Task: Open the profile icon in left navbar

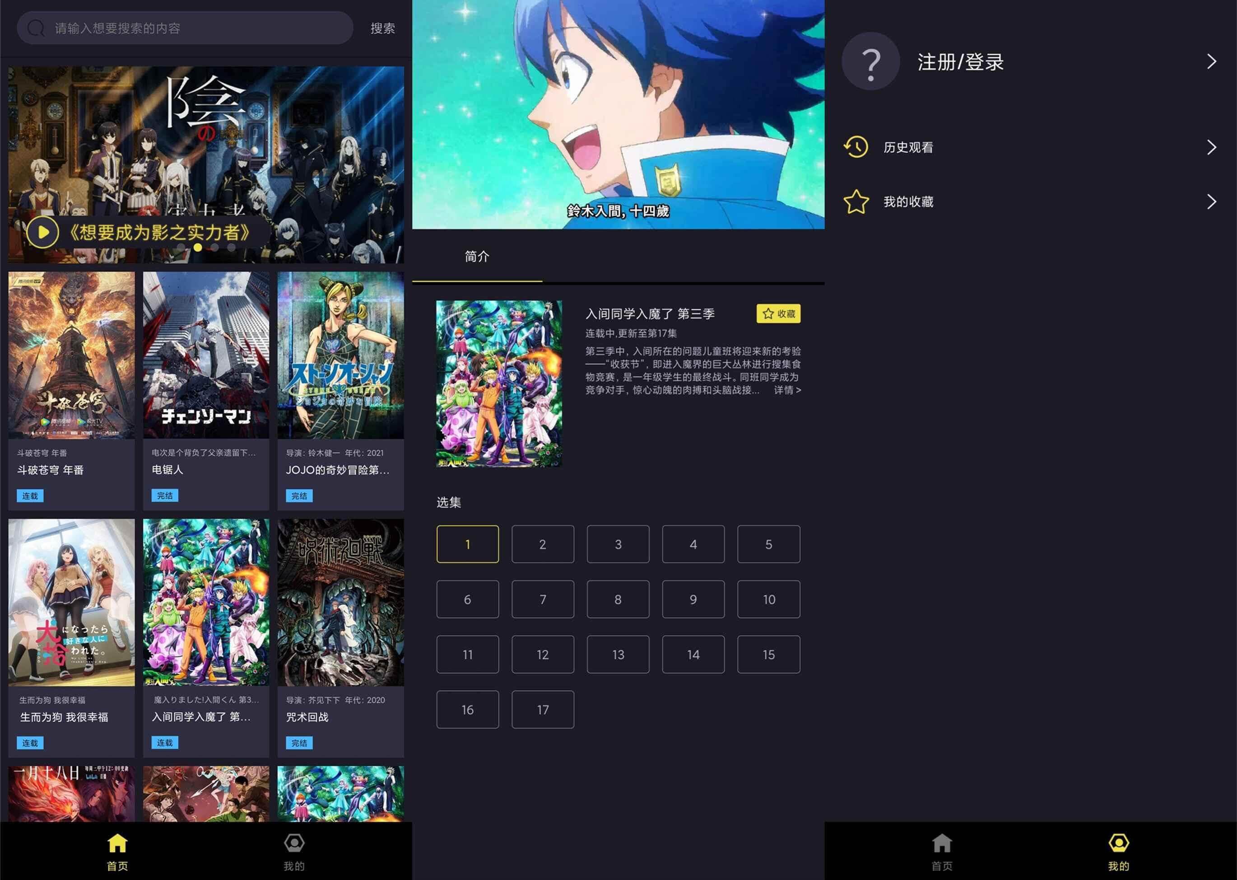Action: tap(294, 843)
